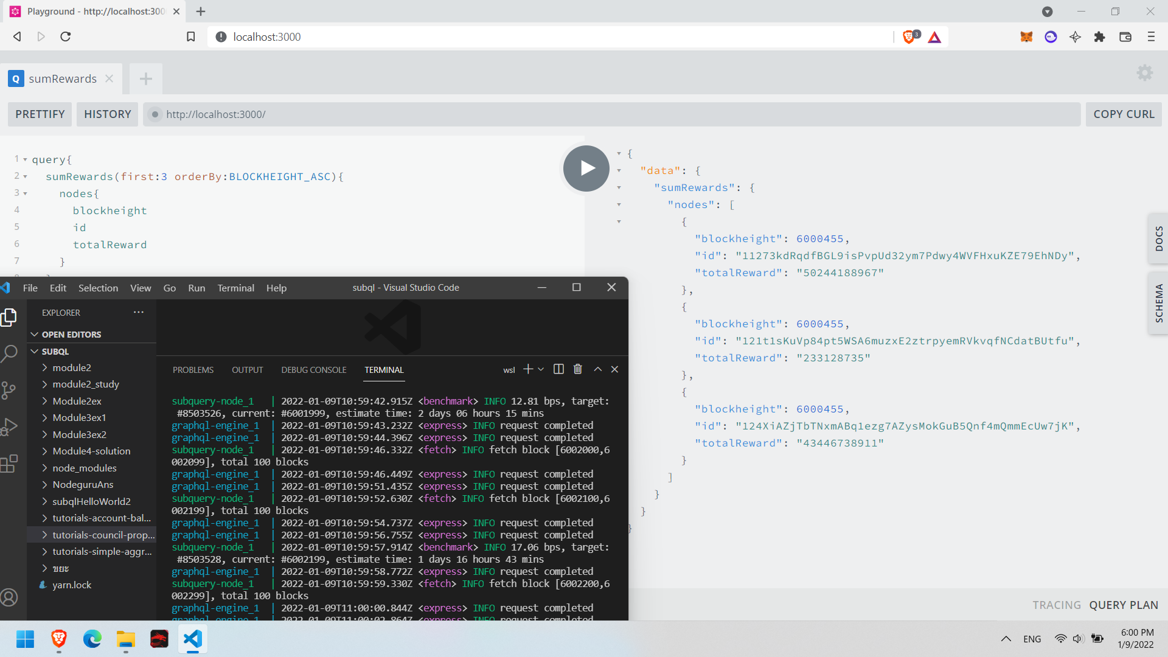Open the Terminal menu in VS Code
1168x657 pixels.
pos(235,288)
